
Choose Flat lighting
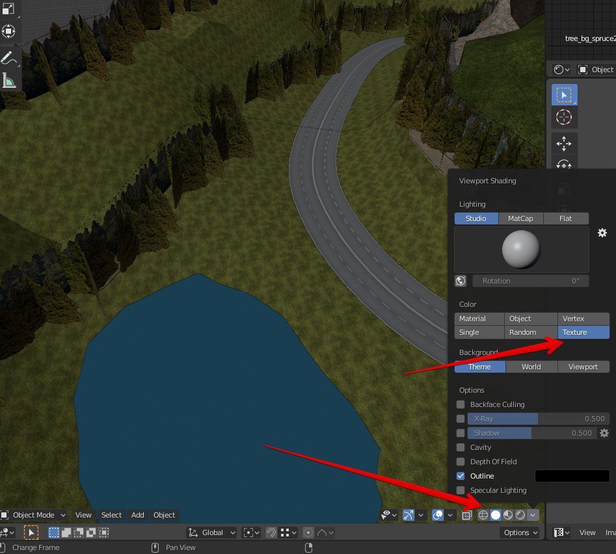point(566,218)
